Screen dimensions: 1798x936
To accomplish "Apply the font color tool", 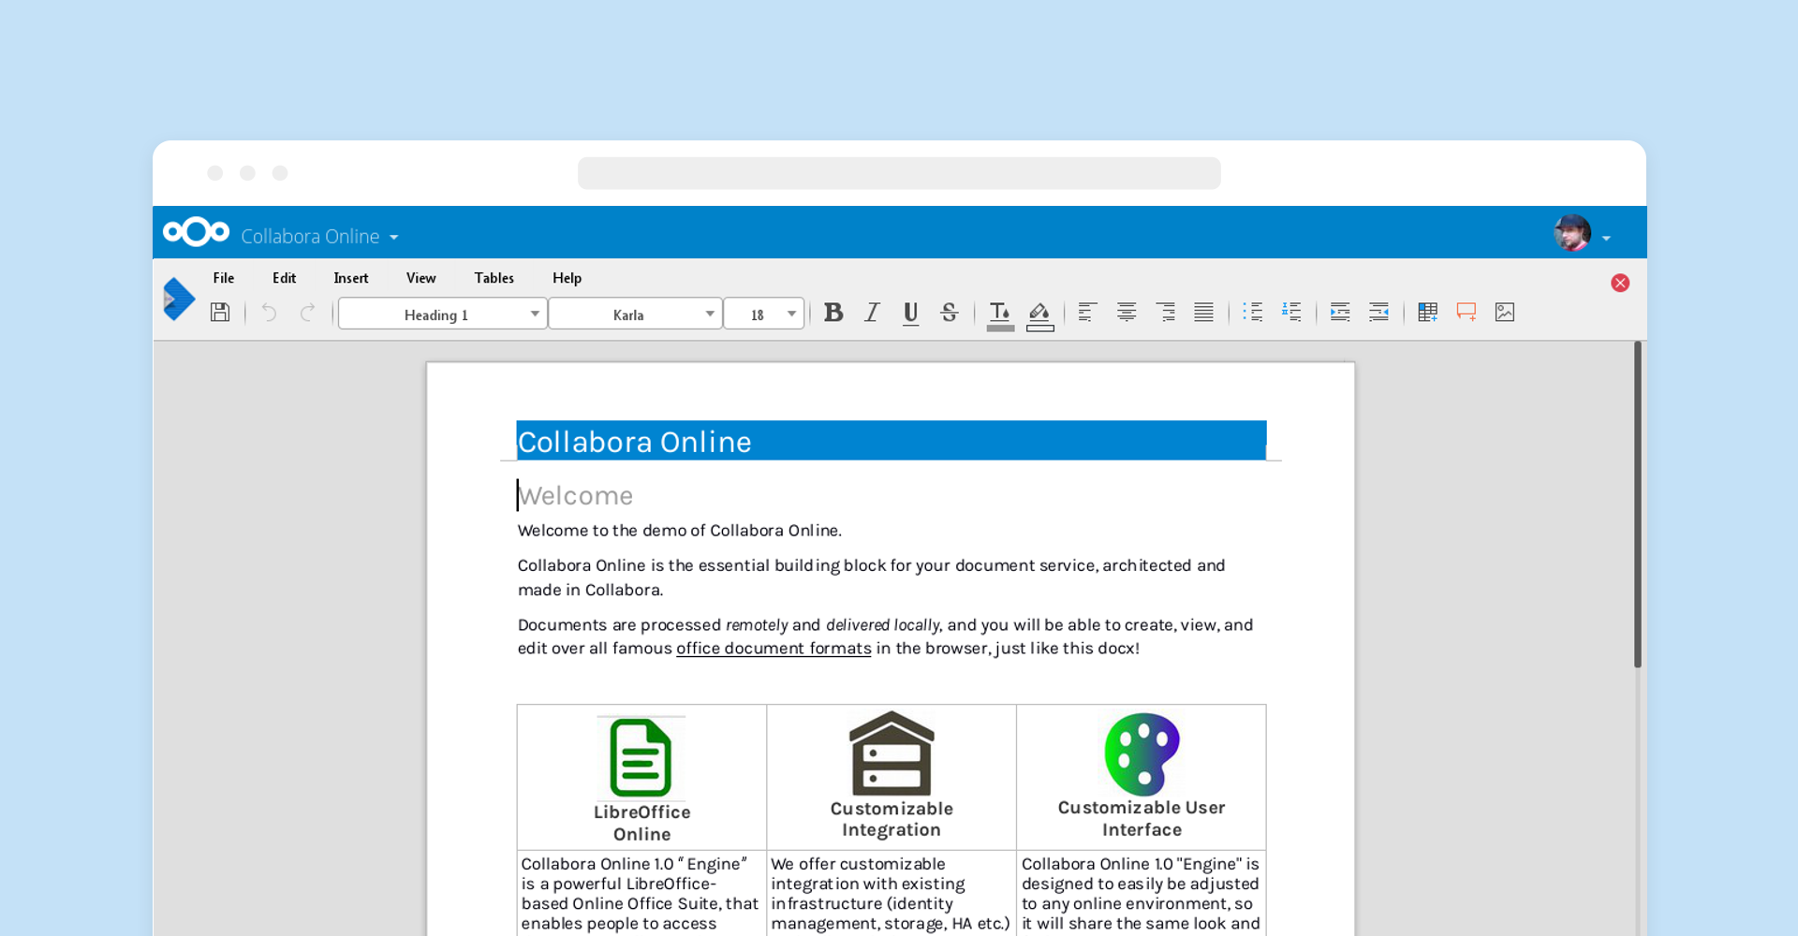I will [1000, 315].
